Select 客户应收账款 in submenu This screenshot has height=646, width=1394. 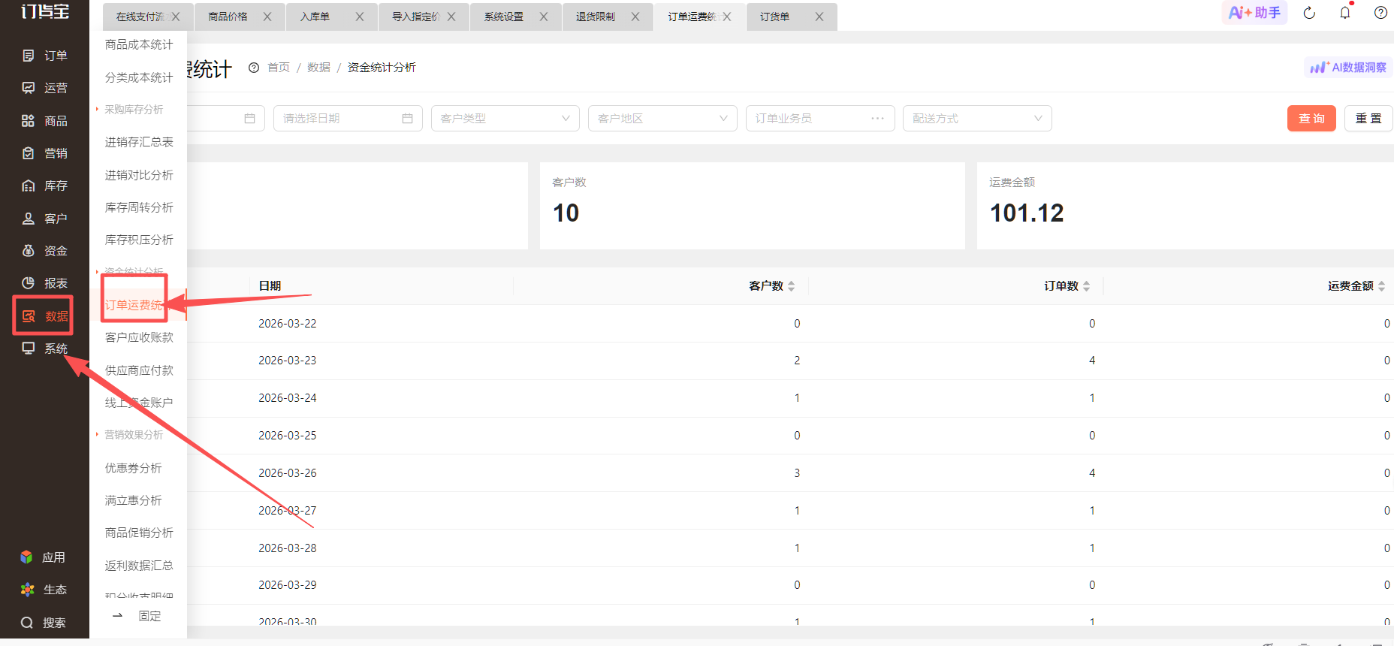139,337
